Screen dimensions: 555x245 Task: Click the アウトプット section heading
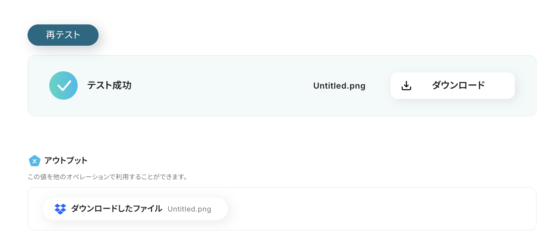pos(66,161)
